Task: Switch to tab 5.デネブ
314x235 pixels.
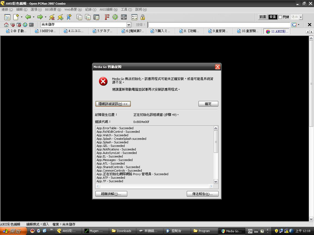Action: pyautogui.click(x=103, y=31)
